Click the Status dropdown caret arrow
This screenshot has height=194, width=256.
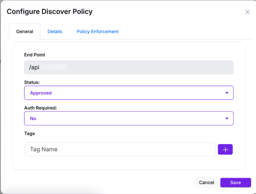227,93
